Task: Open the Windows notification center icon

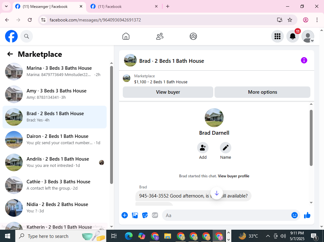Action: click(x=314, y=236)
